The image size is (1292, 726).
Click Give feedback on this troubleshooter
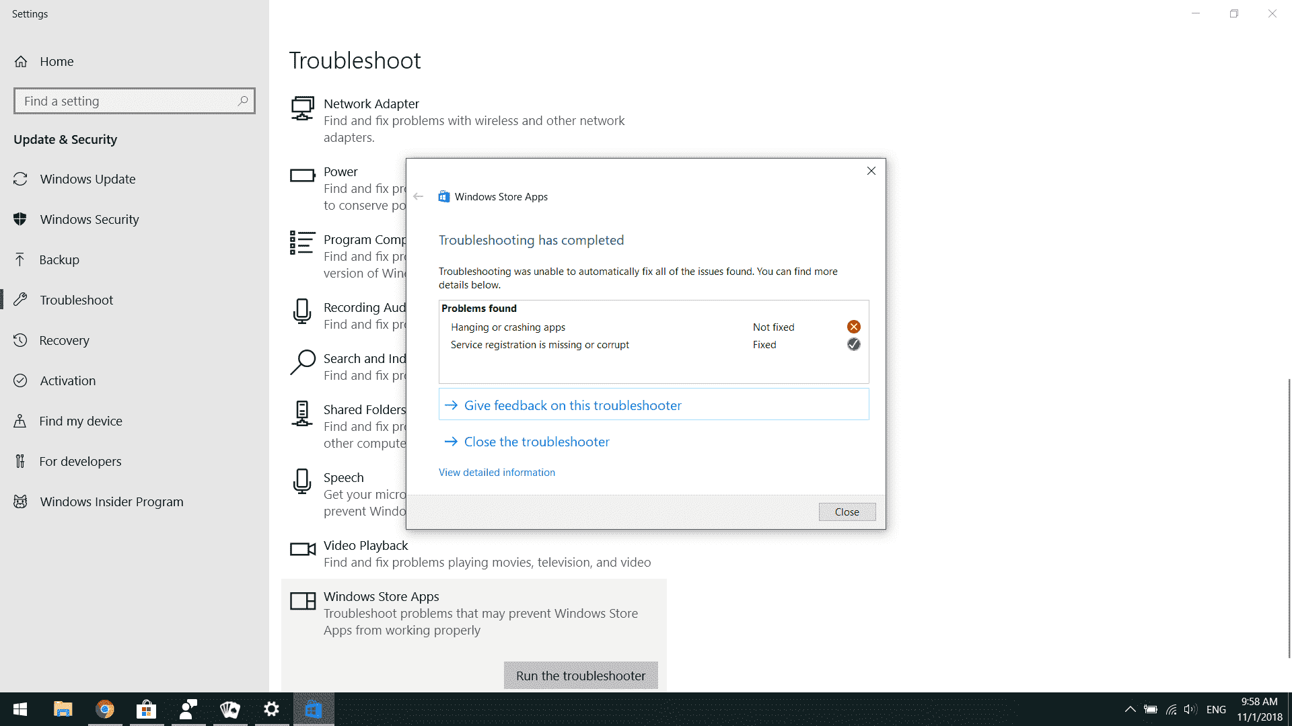point(653,405)
